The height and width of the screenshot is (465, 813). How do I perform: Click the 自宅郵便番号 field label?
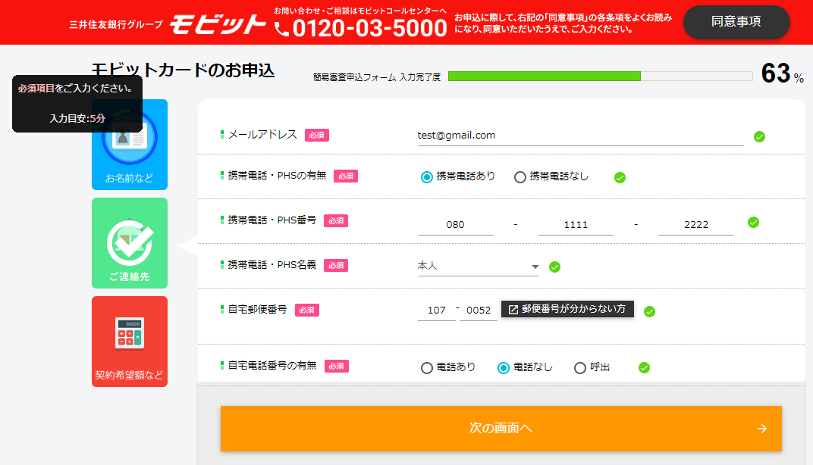tap(257, 310)
